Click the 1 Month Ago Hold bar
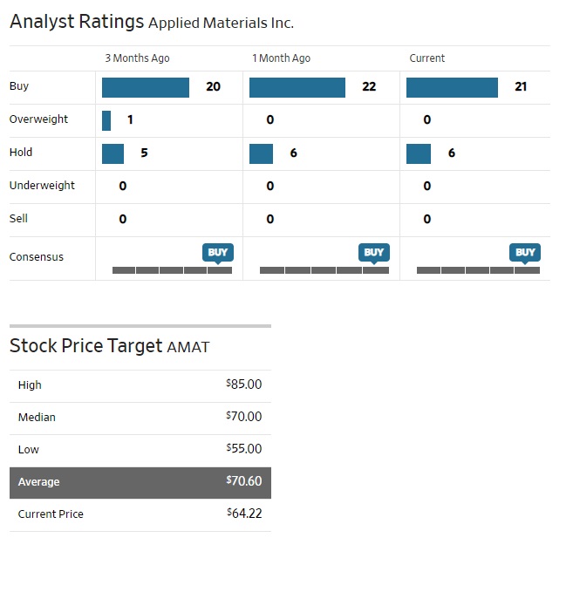The width and height of the screenshot is (573, 592). click(x=261, y=153)
